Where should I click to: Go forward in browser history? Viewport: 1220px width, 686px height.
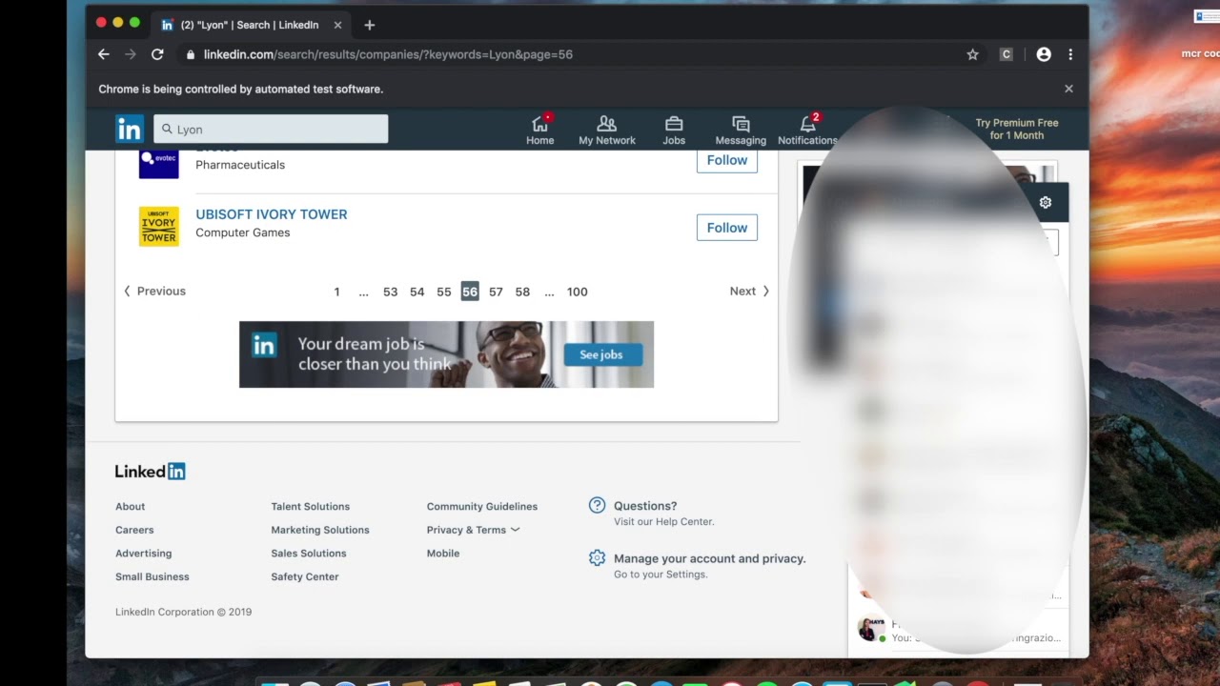(131, 54)
